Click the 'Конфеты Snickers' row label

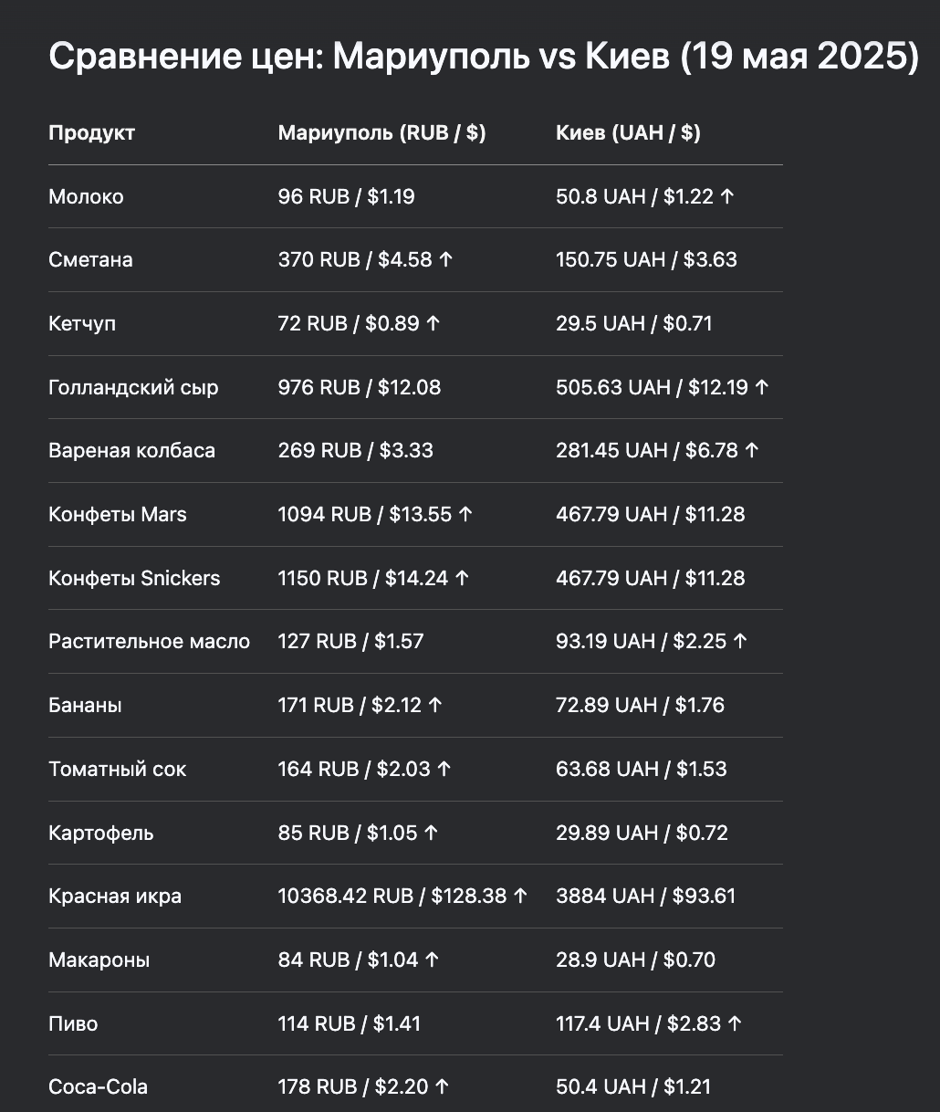(x=134, y=578)
